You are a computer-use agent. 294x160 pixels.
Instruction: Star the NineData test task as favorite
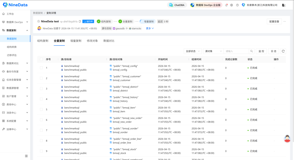click(39, 21)
